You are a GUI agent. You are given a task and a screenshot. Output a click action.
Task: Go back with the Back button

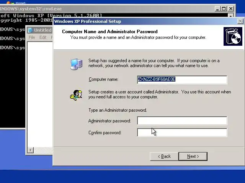click(164, 156)
